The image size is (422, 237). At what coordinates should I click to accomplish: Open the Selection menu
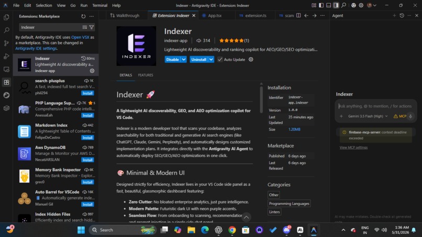coord(44,5)
